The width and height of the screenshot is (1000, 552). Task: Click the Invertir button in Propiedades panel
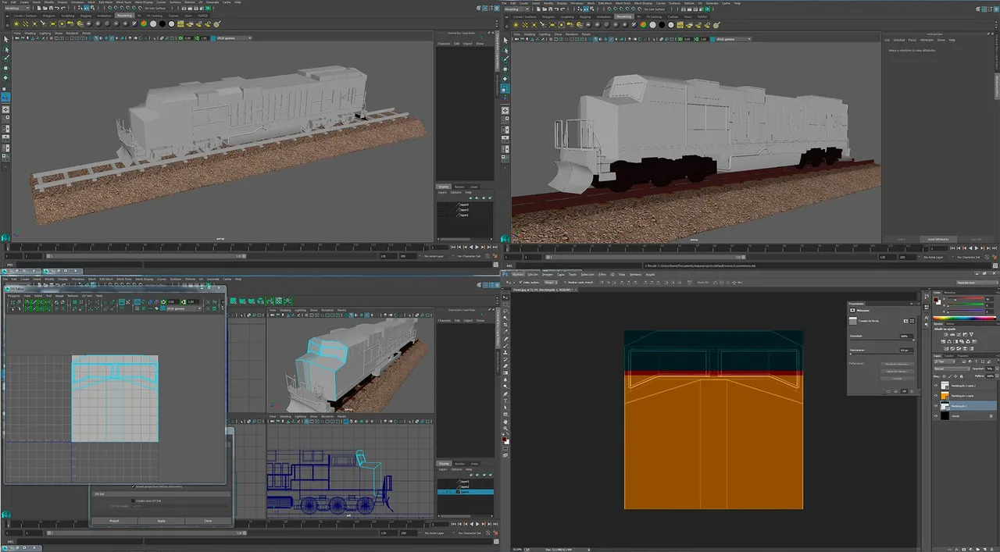[898, 379]
